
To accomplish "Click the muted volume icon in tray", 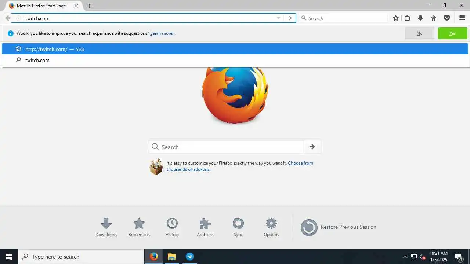I will tap(422, 257).
